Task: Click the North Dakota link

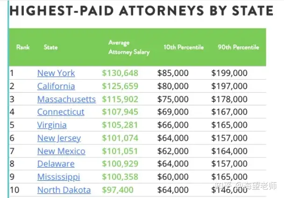Action: [x=64, y=190]
